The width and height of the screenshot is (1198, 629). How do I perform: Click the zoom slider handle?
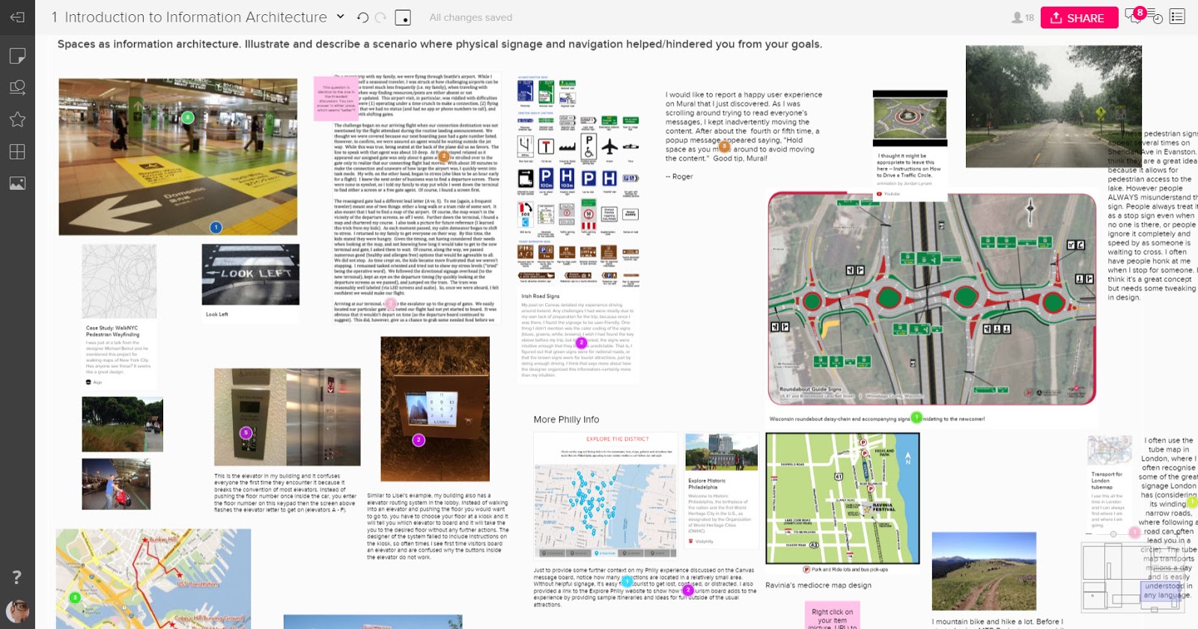pyautogui.click(x=1113, y=533)
